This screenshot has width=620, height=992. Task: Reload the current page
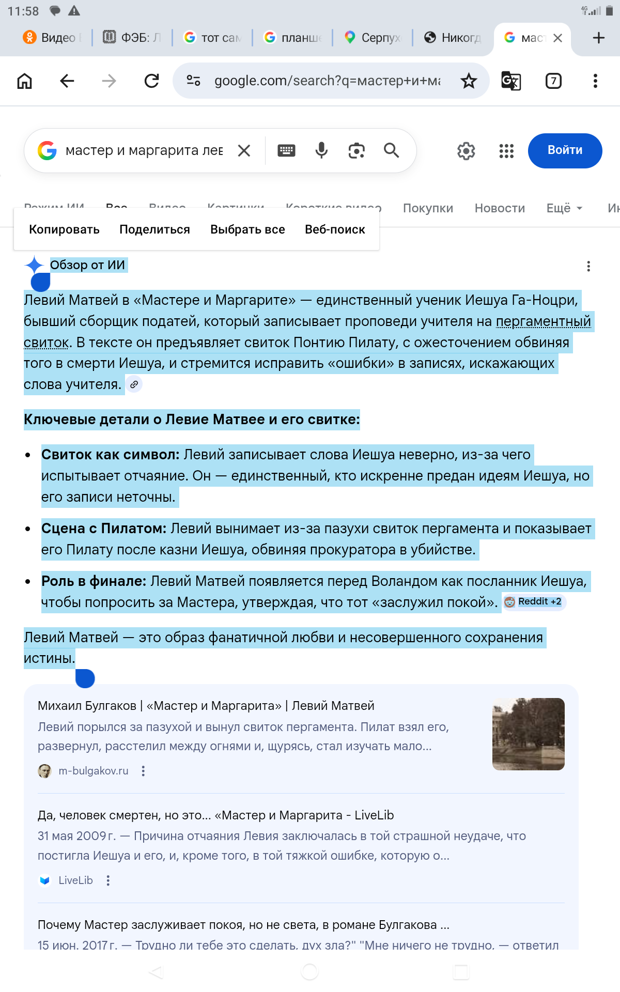151,81
